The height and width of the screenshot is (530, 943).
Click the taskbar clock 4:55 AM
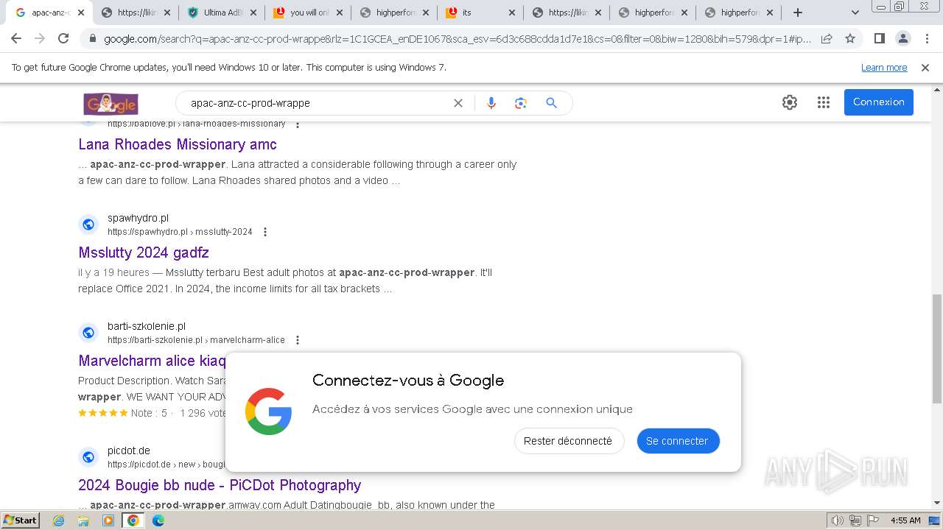(905, 520)
